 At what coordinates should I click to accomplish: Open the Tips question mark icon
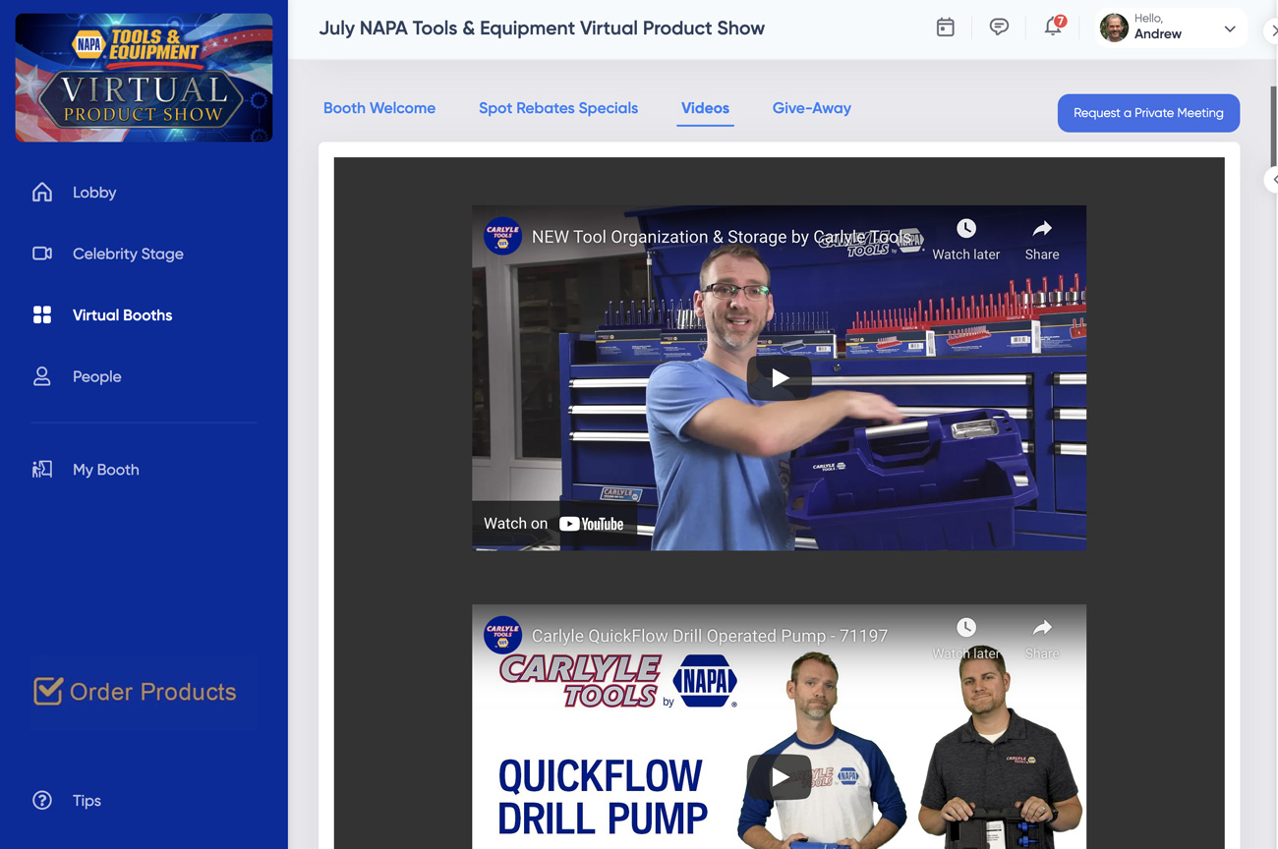coord(42,801)
